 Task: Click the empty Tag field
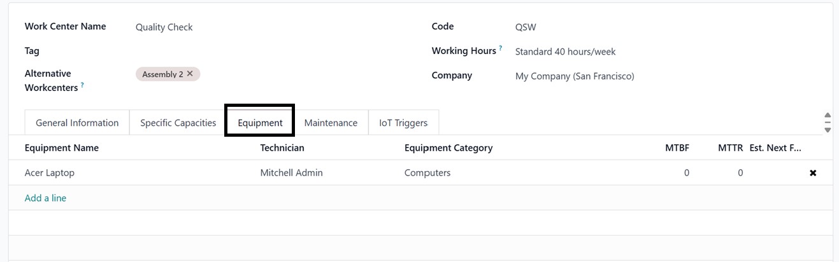pos(255,51)
